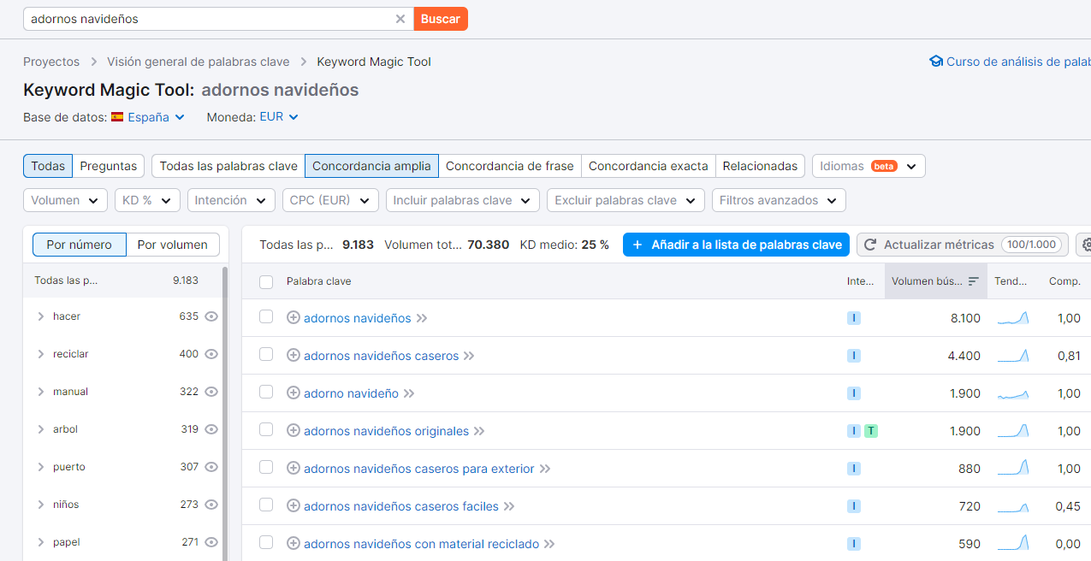Clear the search field with the X icon
Image resolution: width=1091 pixels, height=561 pixels.
pos(400,19)
